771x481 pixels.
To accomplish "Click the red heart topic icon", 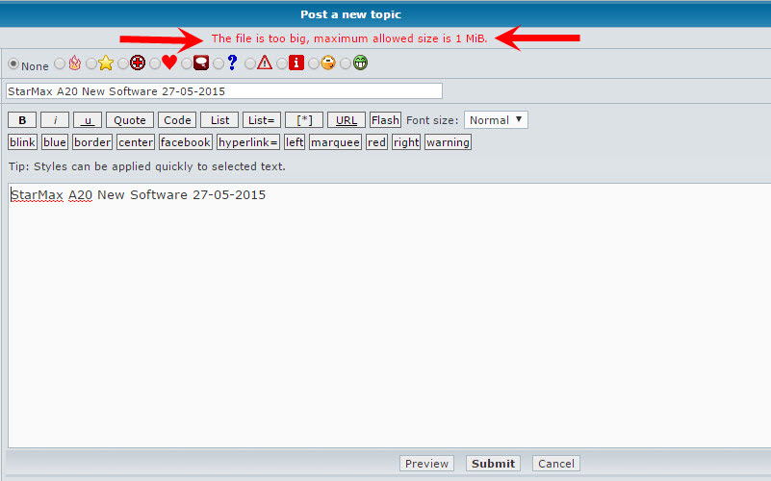I will coord(169,63).
